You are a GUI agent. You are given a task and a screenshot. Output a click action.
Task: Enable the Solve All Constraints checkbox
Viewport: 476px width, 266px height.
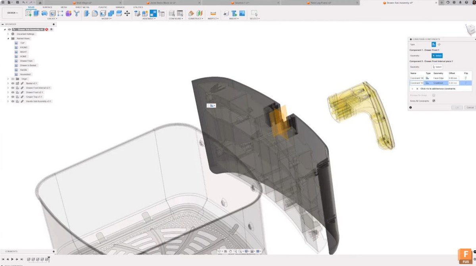click(434, 100)
